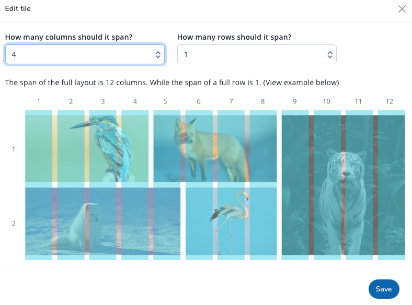Select the white tiger image tile
412x305 pixels.
point(343,185)
